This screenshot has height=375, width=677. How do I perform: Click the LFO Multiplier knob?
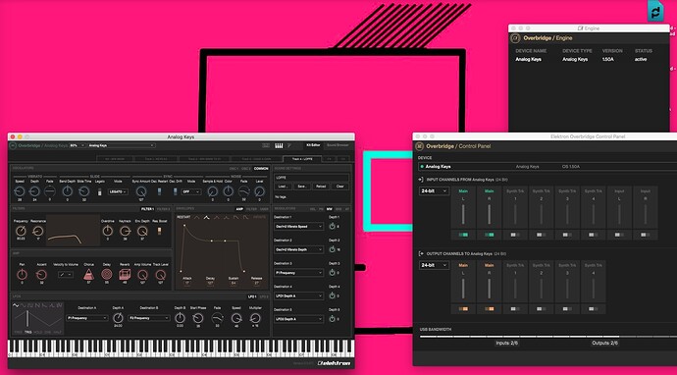pos(255,318)
